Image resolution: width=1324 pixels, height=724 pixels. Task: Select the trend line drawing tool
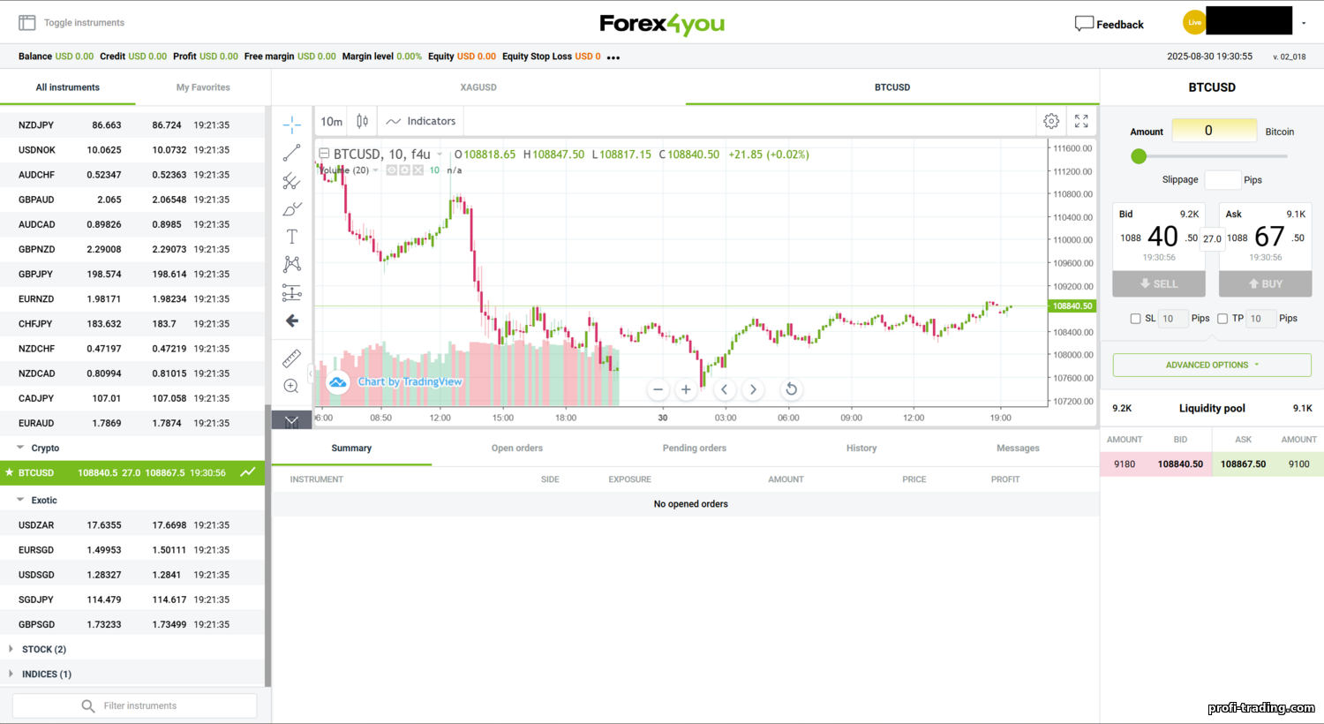coord(291,153)
